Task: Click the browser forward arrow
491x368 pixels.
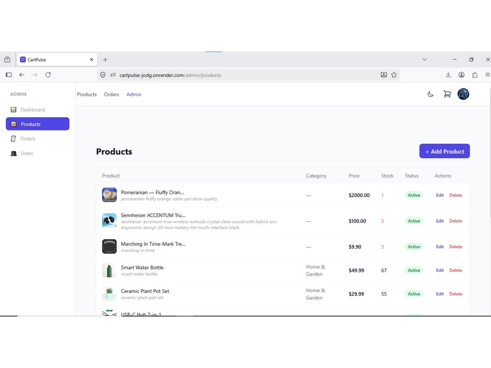Action: pos(35,75)
